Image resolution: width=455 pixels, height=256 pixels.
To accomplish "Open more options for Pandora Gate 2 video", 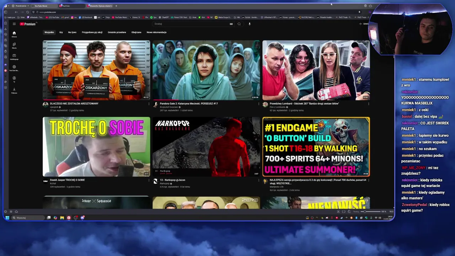I will 259,104.
